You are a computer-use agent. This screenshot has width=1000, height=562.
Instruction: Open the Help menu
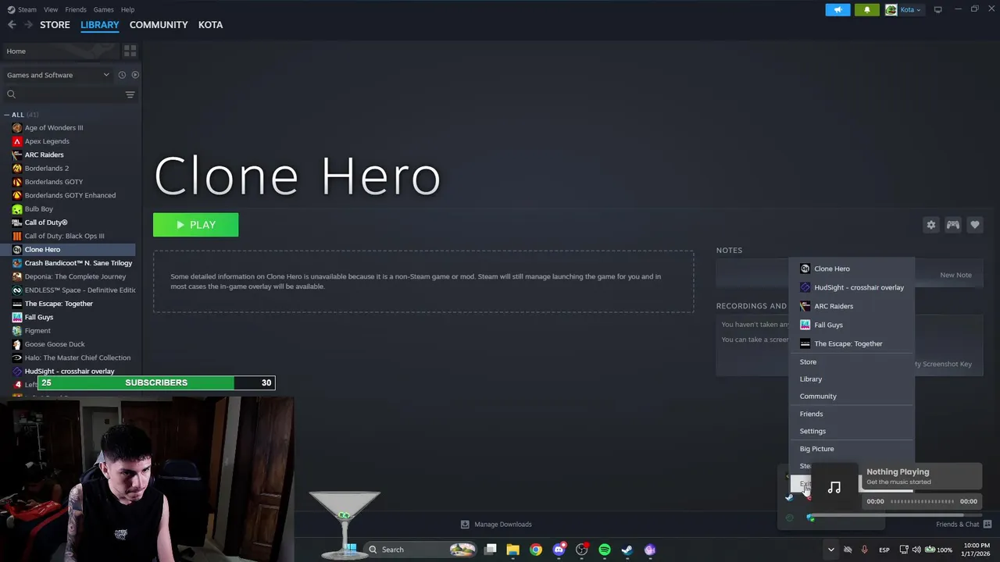click(127, 9)
